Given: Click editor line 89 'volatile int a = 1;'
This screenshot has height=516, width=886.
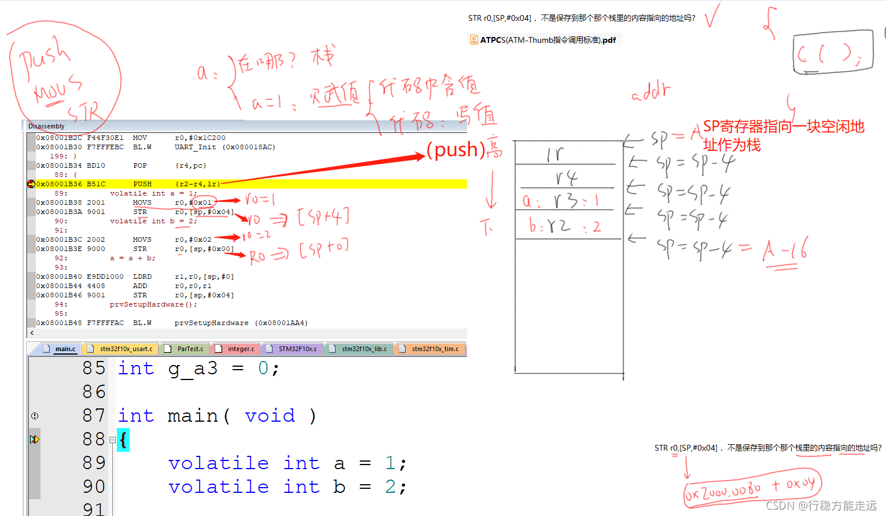Looking at the screenshot, I should (x=288, y=463).
